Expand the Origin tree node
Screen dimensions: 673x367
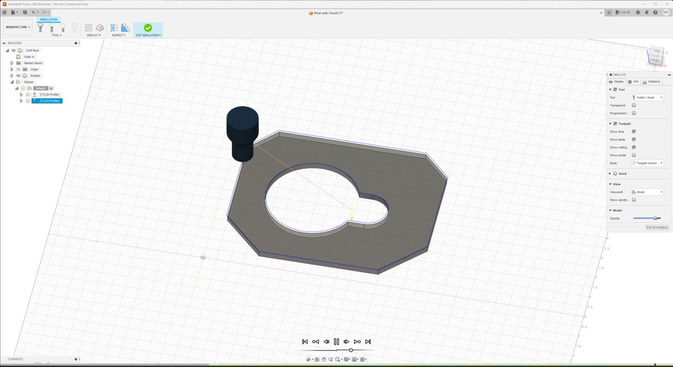point(12,69)
